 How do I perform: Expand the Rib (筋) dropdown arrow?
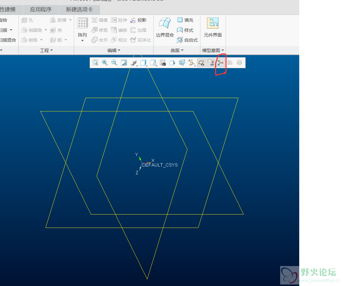tap(66, 40)
